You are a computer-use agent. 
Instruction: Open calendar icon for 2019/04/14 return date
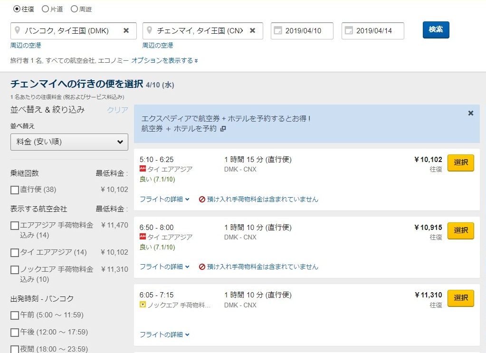349,30
